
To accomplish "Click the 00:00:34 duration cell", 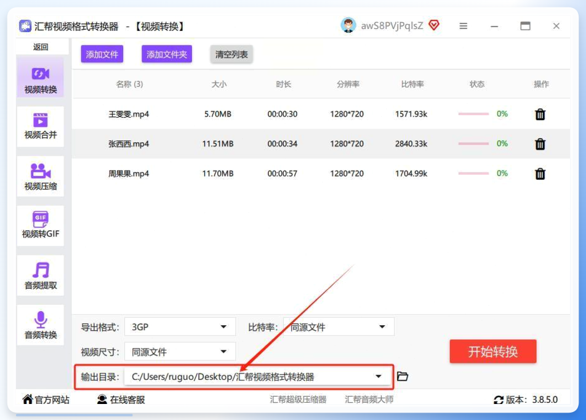I will click(282, 143).
